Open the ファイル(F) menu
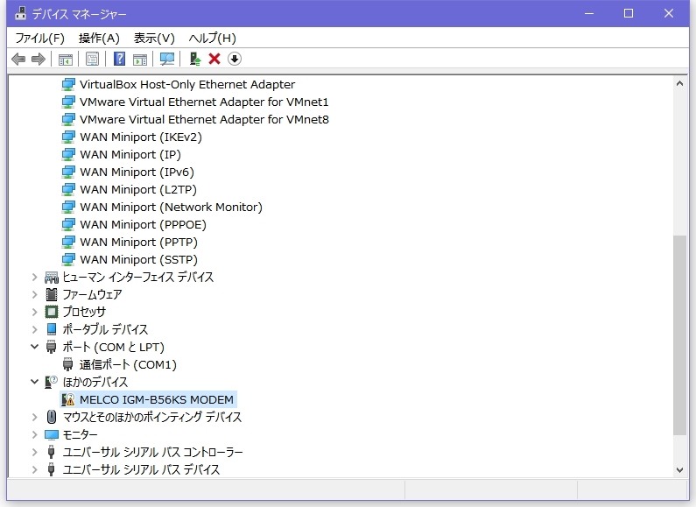 (40, 39)
